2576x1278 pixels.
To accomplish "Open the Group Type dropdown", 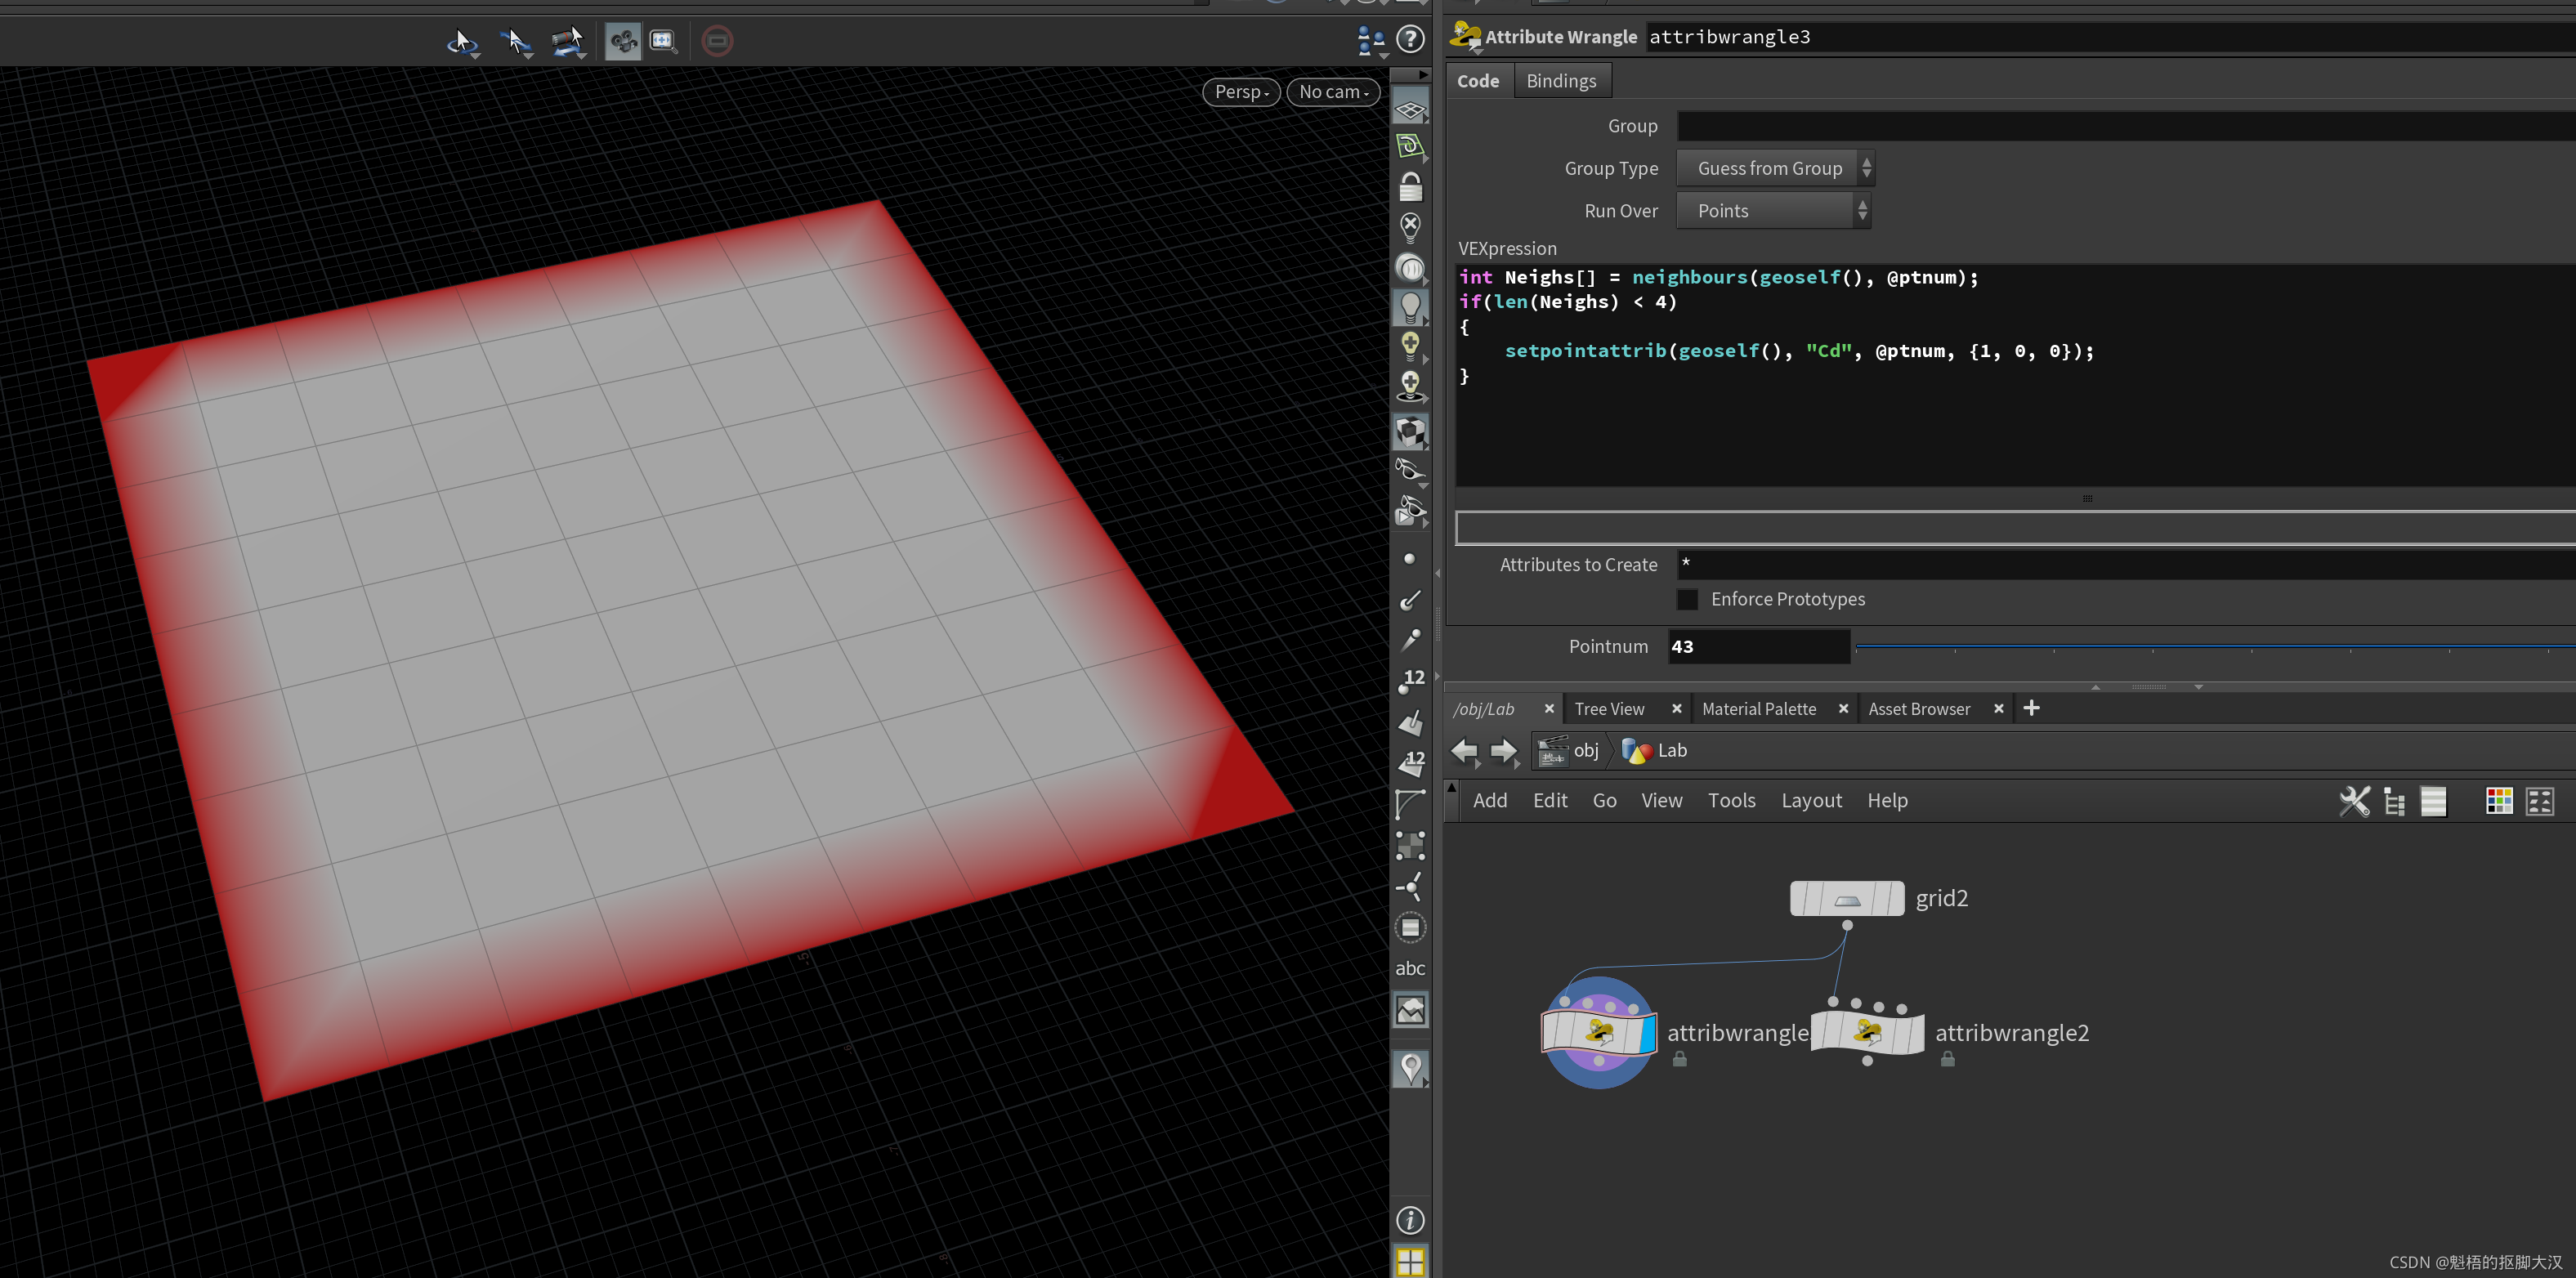I will click(1774, 168).
